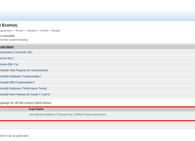Click the lower Exam Name table header

(36, 109)
